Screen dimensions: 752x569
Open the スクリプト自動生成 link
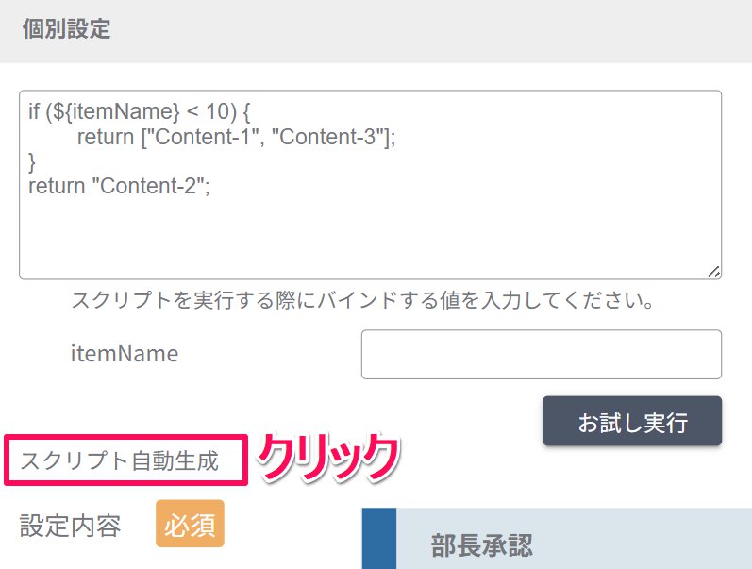[119, 460]
